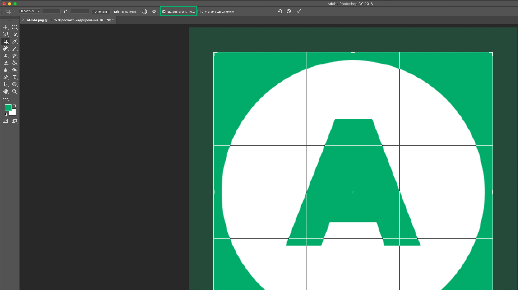Select the Ellipse shape tool
Viewport: 518px width, 290px height.
point(15,84)
